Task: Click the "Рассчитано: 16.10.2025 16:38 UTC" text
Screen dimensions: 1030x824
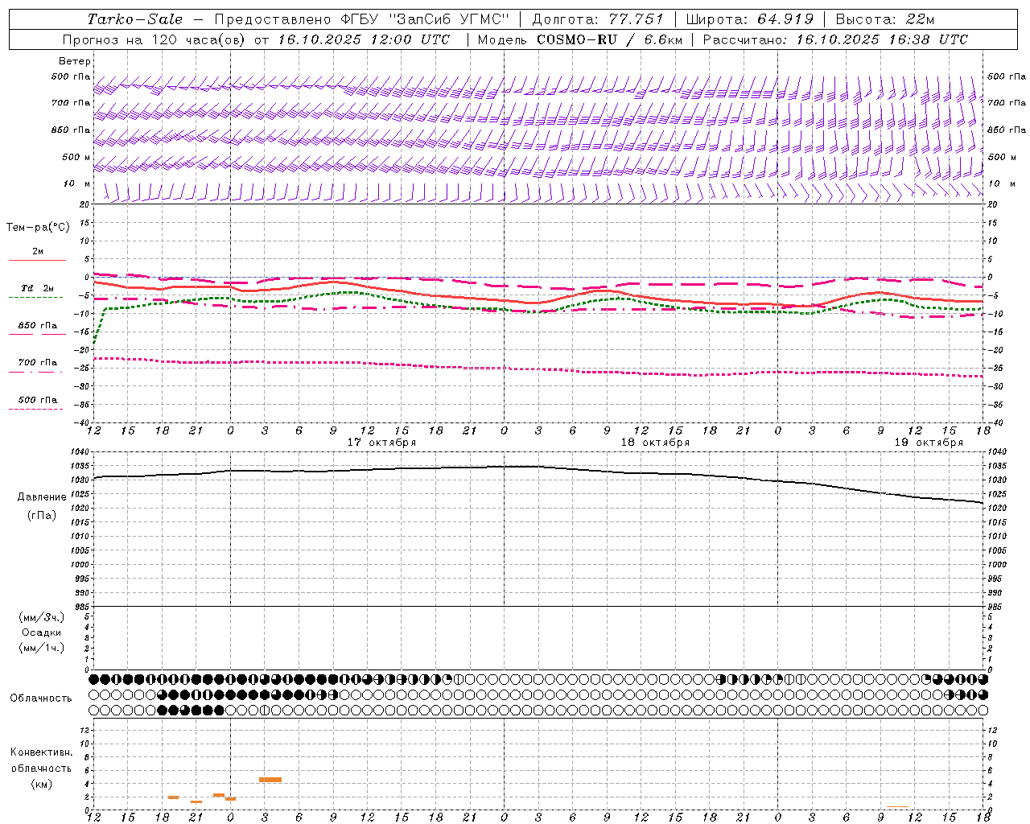Action: click(x=835, y=39)
